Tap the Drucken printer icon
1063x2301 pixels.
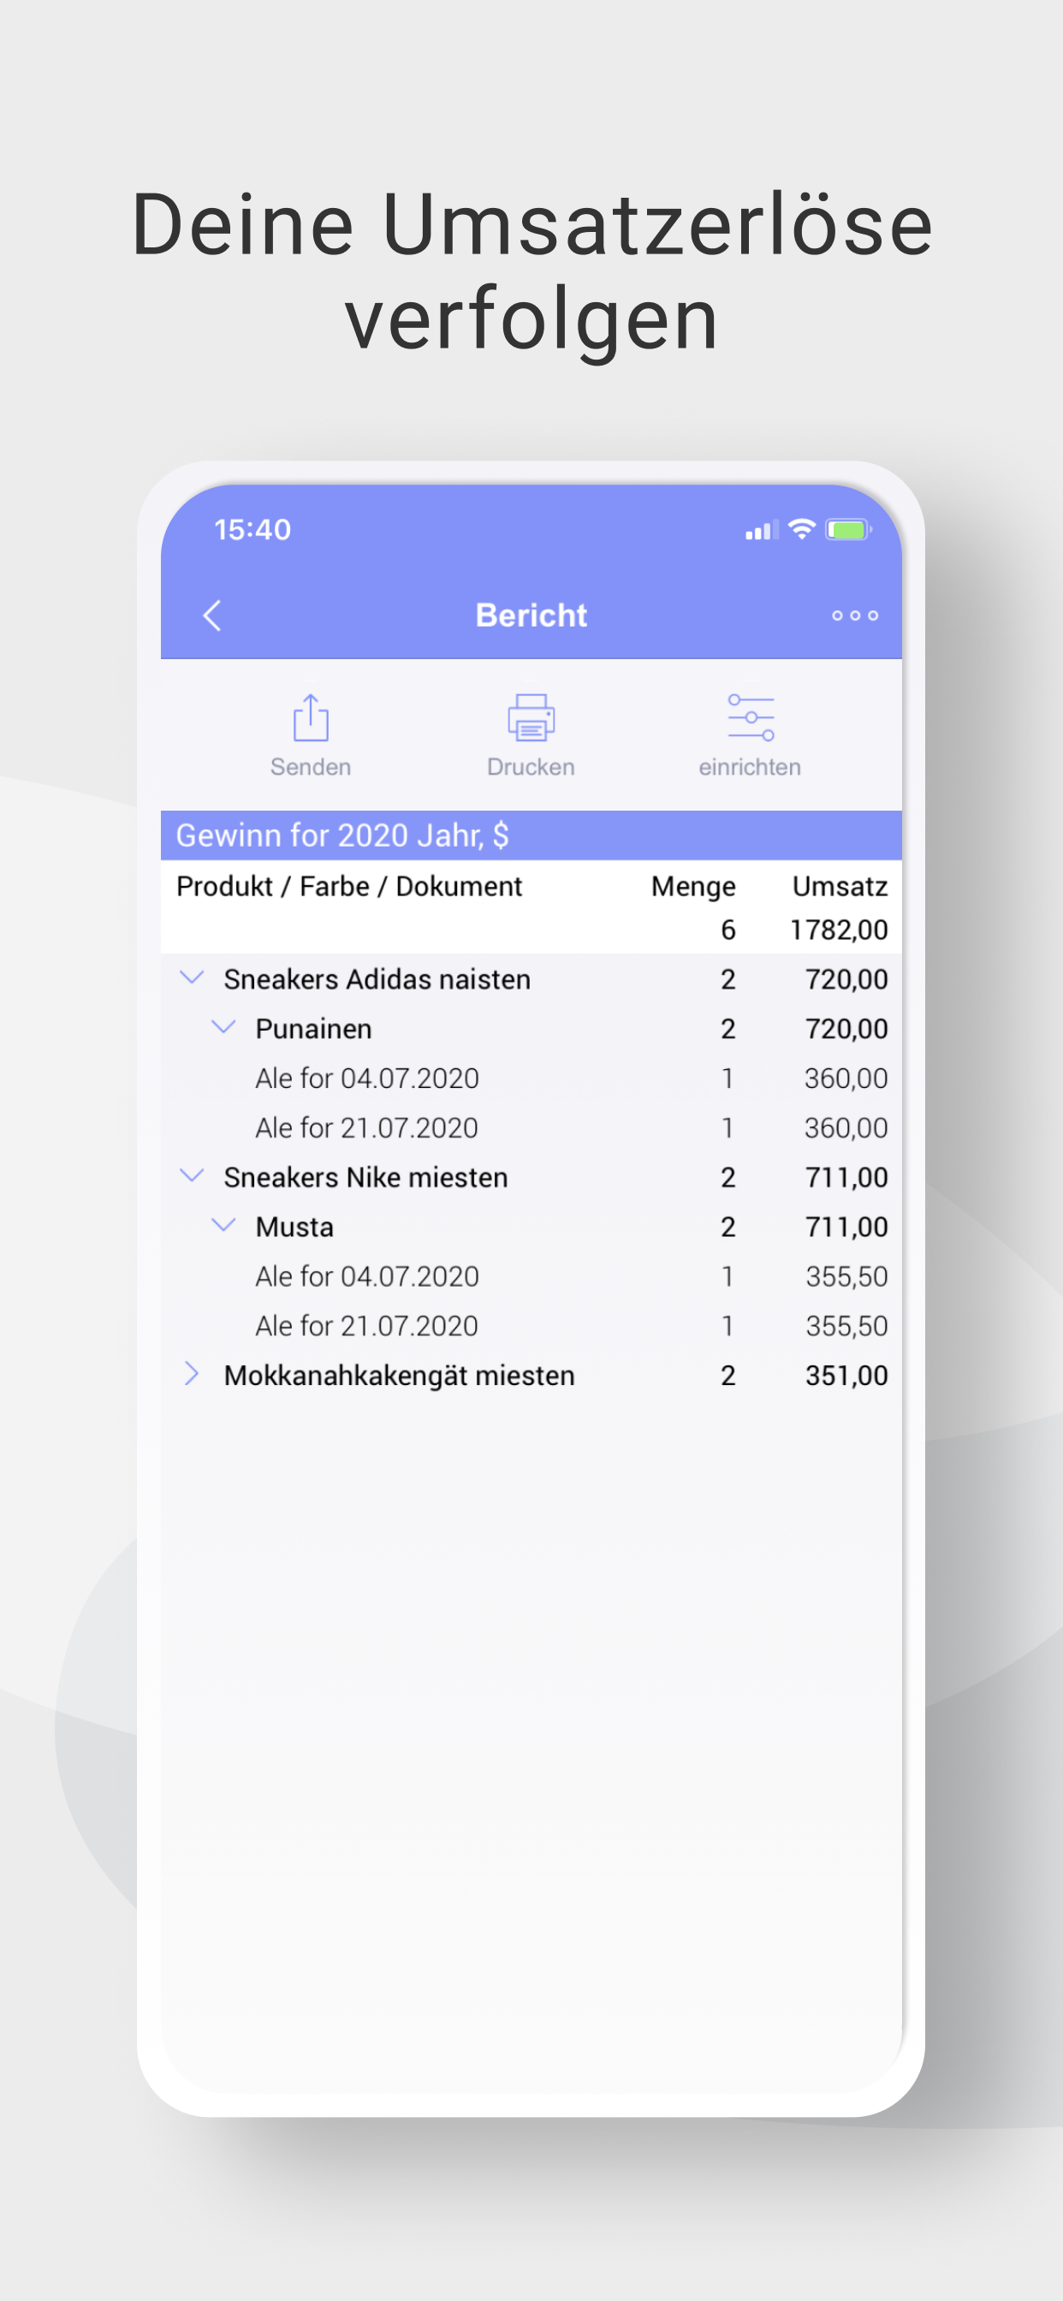pos(531,717)
